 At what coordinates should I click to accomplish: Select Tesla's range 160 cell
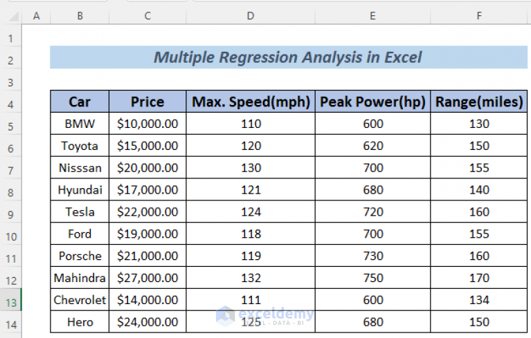pos(479,212)
